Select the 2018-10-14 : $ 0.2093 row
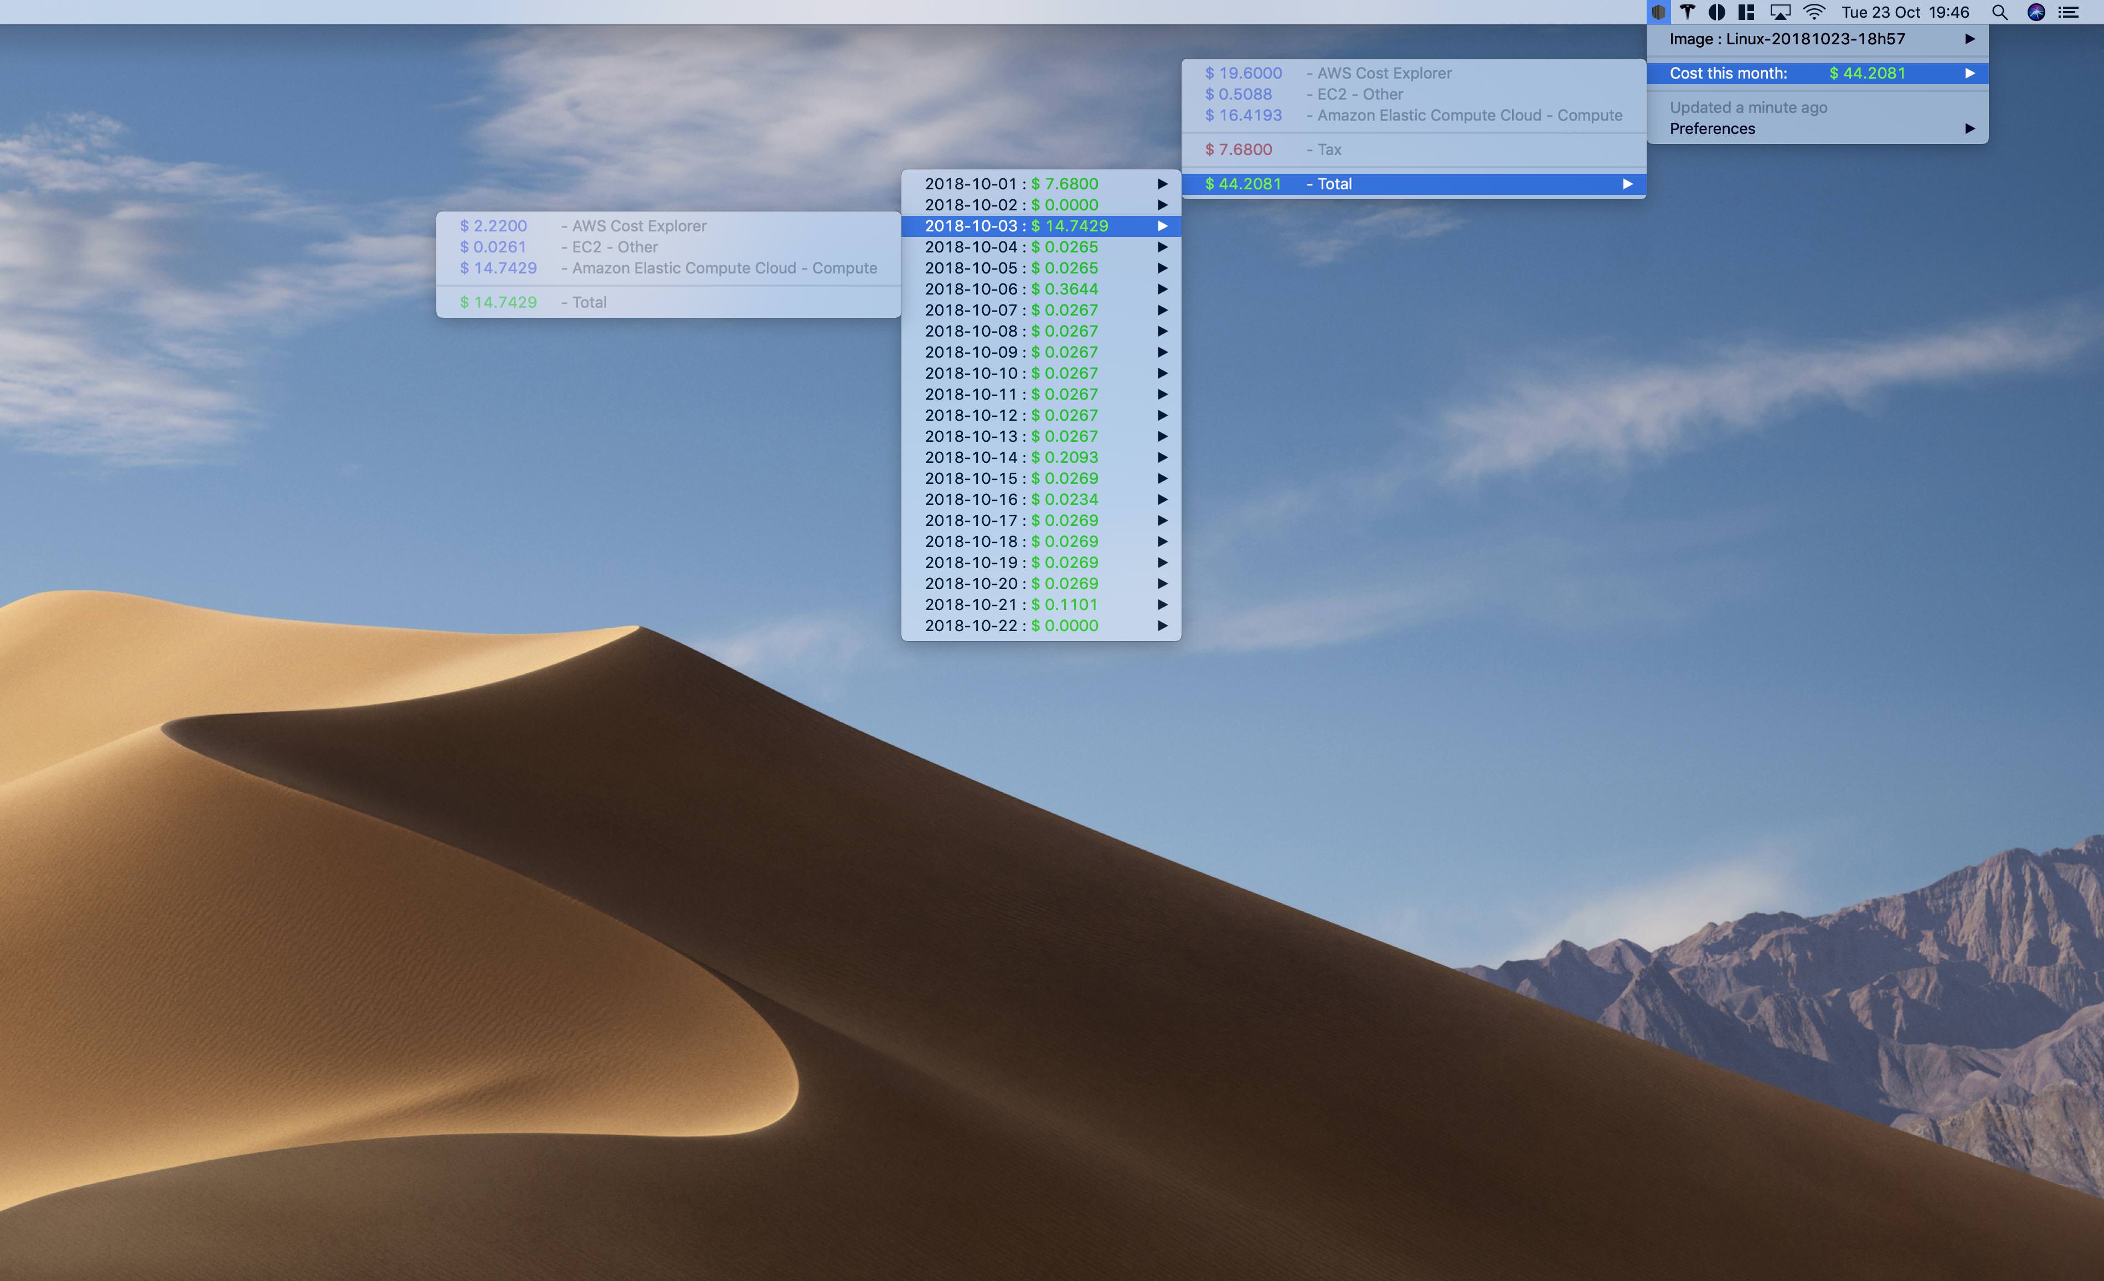2104x1281 pixels. [x=1041, y=458]
